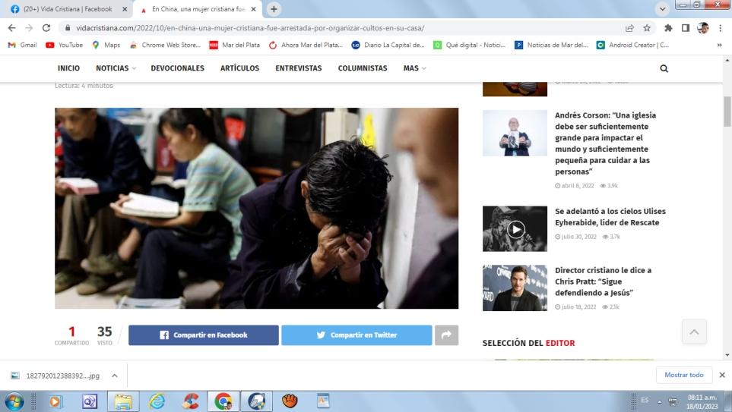Viewport: 732px width, 412px height.
Task: Open the network tray icon
Action: tap(673, 401)
